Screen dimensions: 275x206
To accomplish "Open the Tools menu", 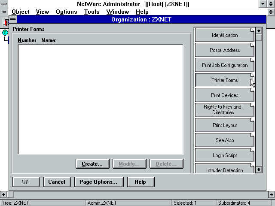I will pyautogui.click(x=92, y=12).
